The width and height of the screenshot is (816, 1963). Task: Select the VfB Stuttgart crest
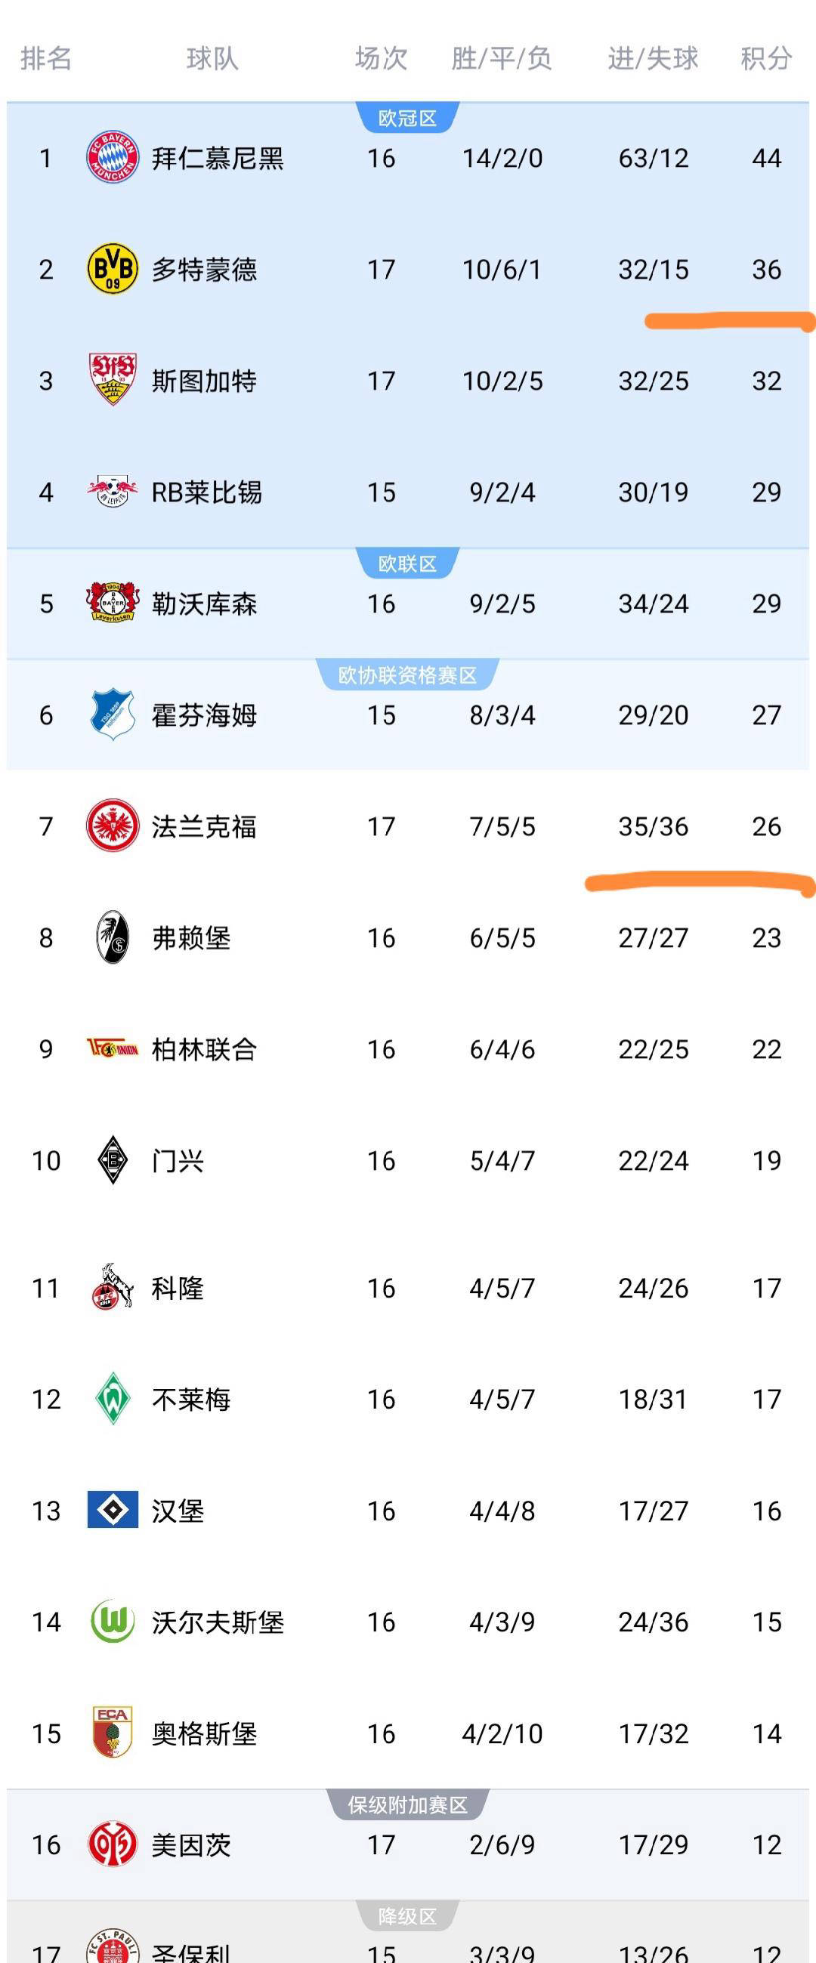coord(112,379)
